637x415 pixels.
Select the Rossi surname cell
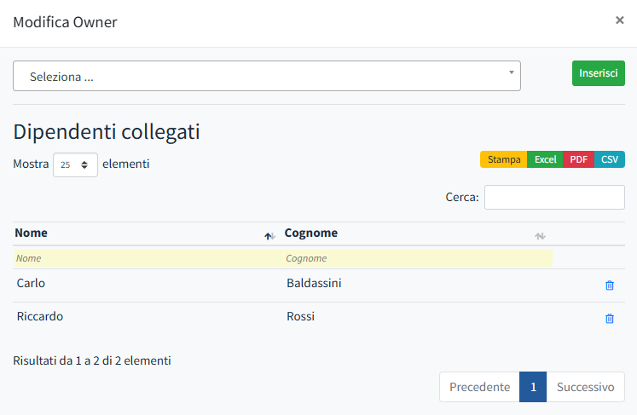[x=300, y=316]
